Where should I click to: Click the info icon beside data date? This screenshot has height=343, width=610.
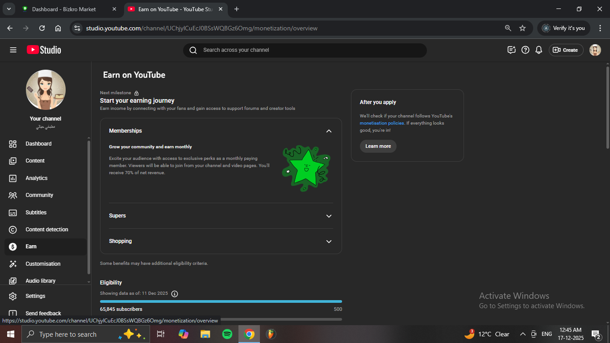[x=175, y=294]
